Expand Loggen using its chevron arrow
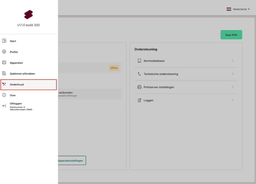The width and height of the screenshot is (256, 184). coord(233,100)
